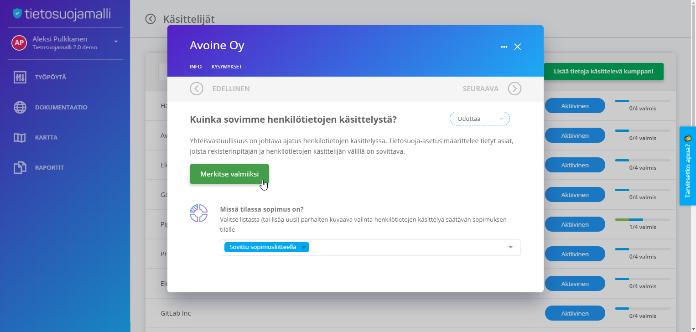Viewport: 696px width, 332px height.
Task: Click the Kuinka sovimme henkilötietojen käsittelystä? heading
Action: [293, 119]
